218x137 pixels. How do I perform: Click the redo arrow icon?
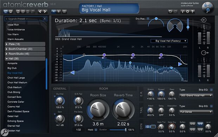coord(175,12)
